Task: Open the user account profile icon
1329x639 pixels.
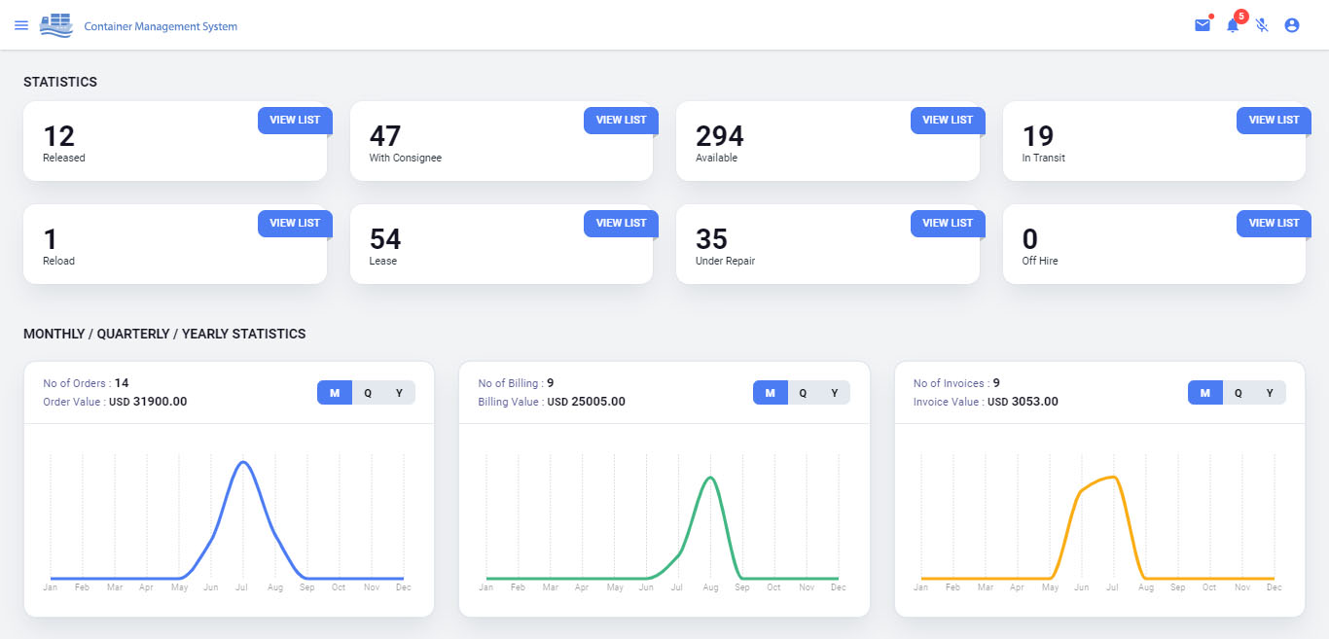Action: 1292,25
